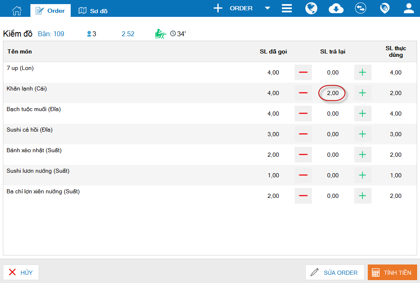The width and height of the screenshot is (420, 283).
Task: Click returned quantity 0,00 for 7 up
Action: point(333,72)
